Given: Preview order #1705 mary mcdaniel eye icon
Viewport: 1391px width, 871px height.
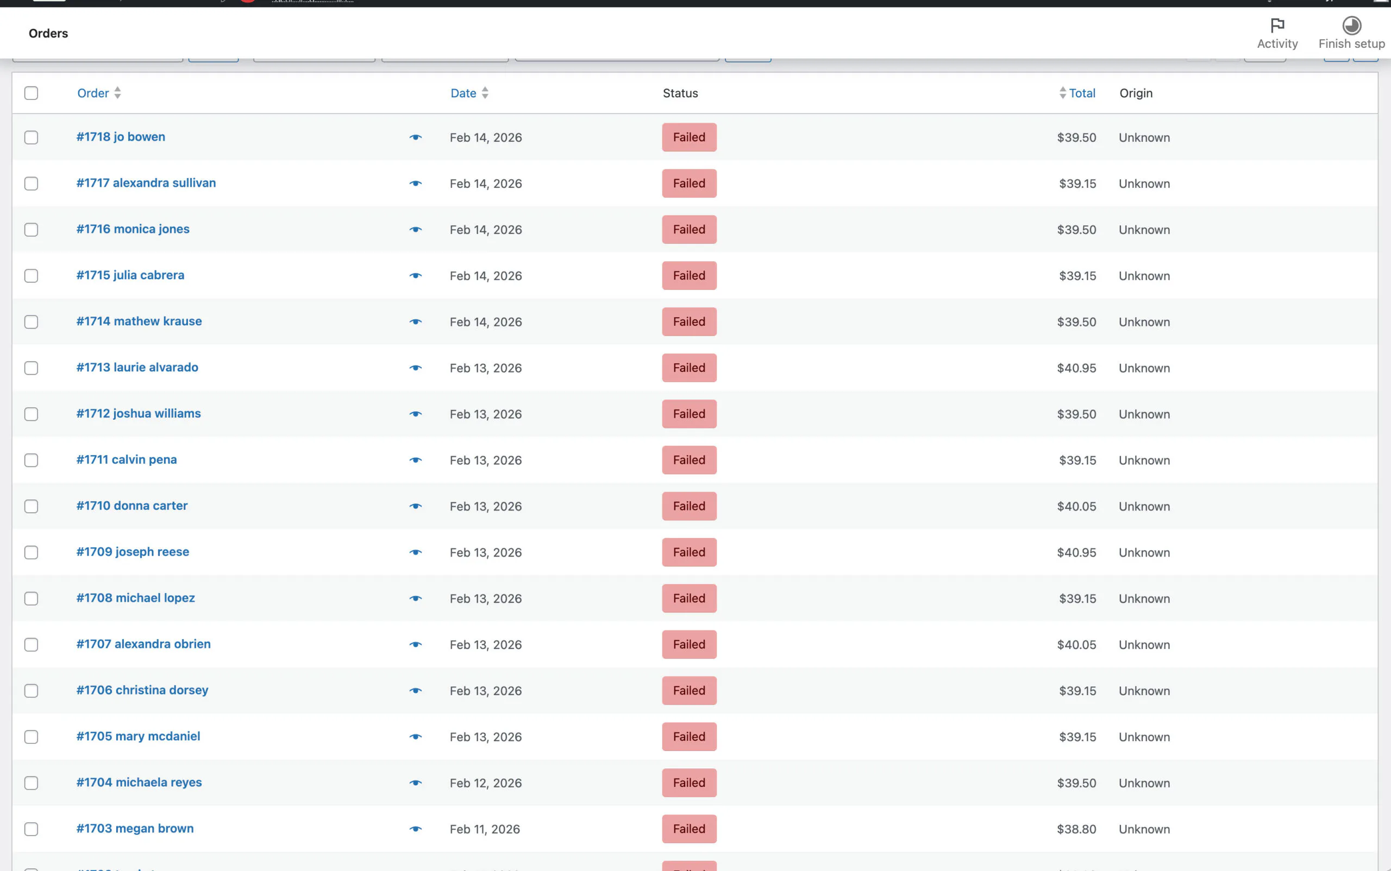Looking at the screenshot, I should 415,737.
